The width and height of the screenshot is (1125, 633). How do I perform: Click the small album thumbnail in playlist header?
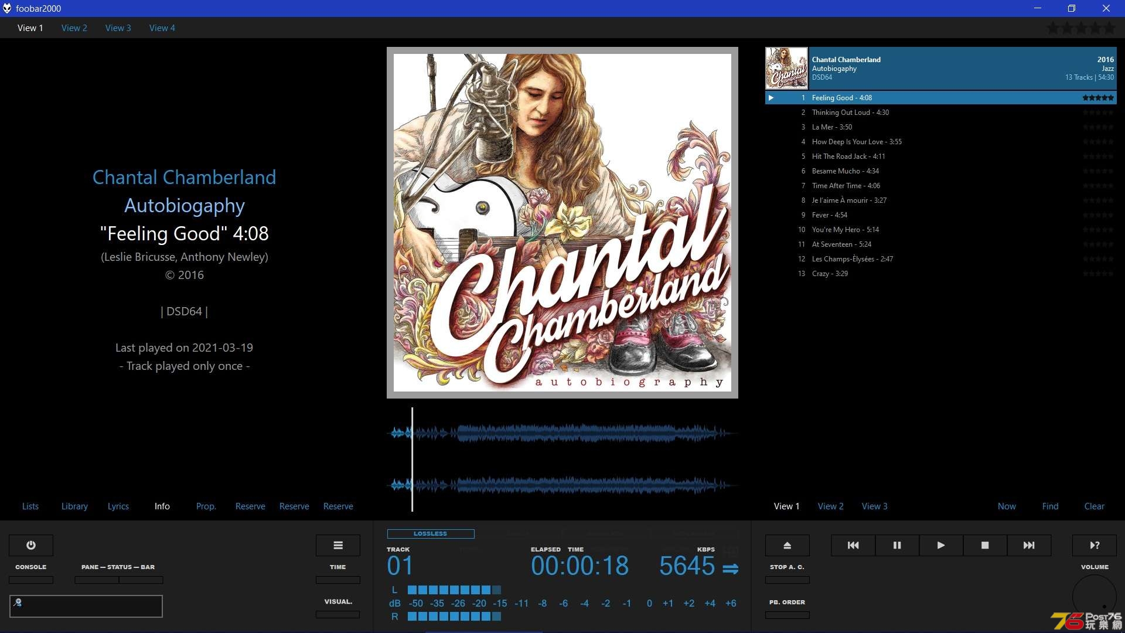tap(787, 68)
